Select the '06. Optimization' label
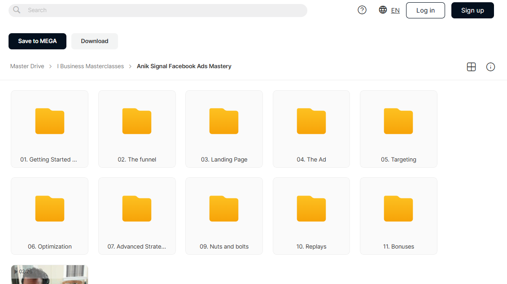507x284 pixels. (x=50, y=246)
